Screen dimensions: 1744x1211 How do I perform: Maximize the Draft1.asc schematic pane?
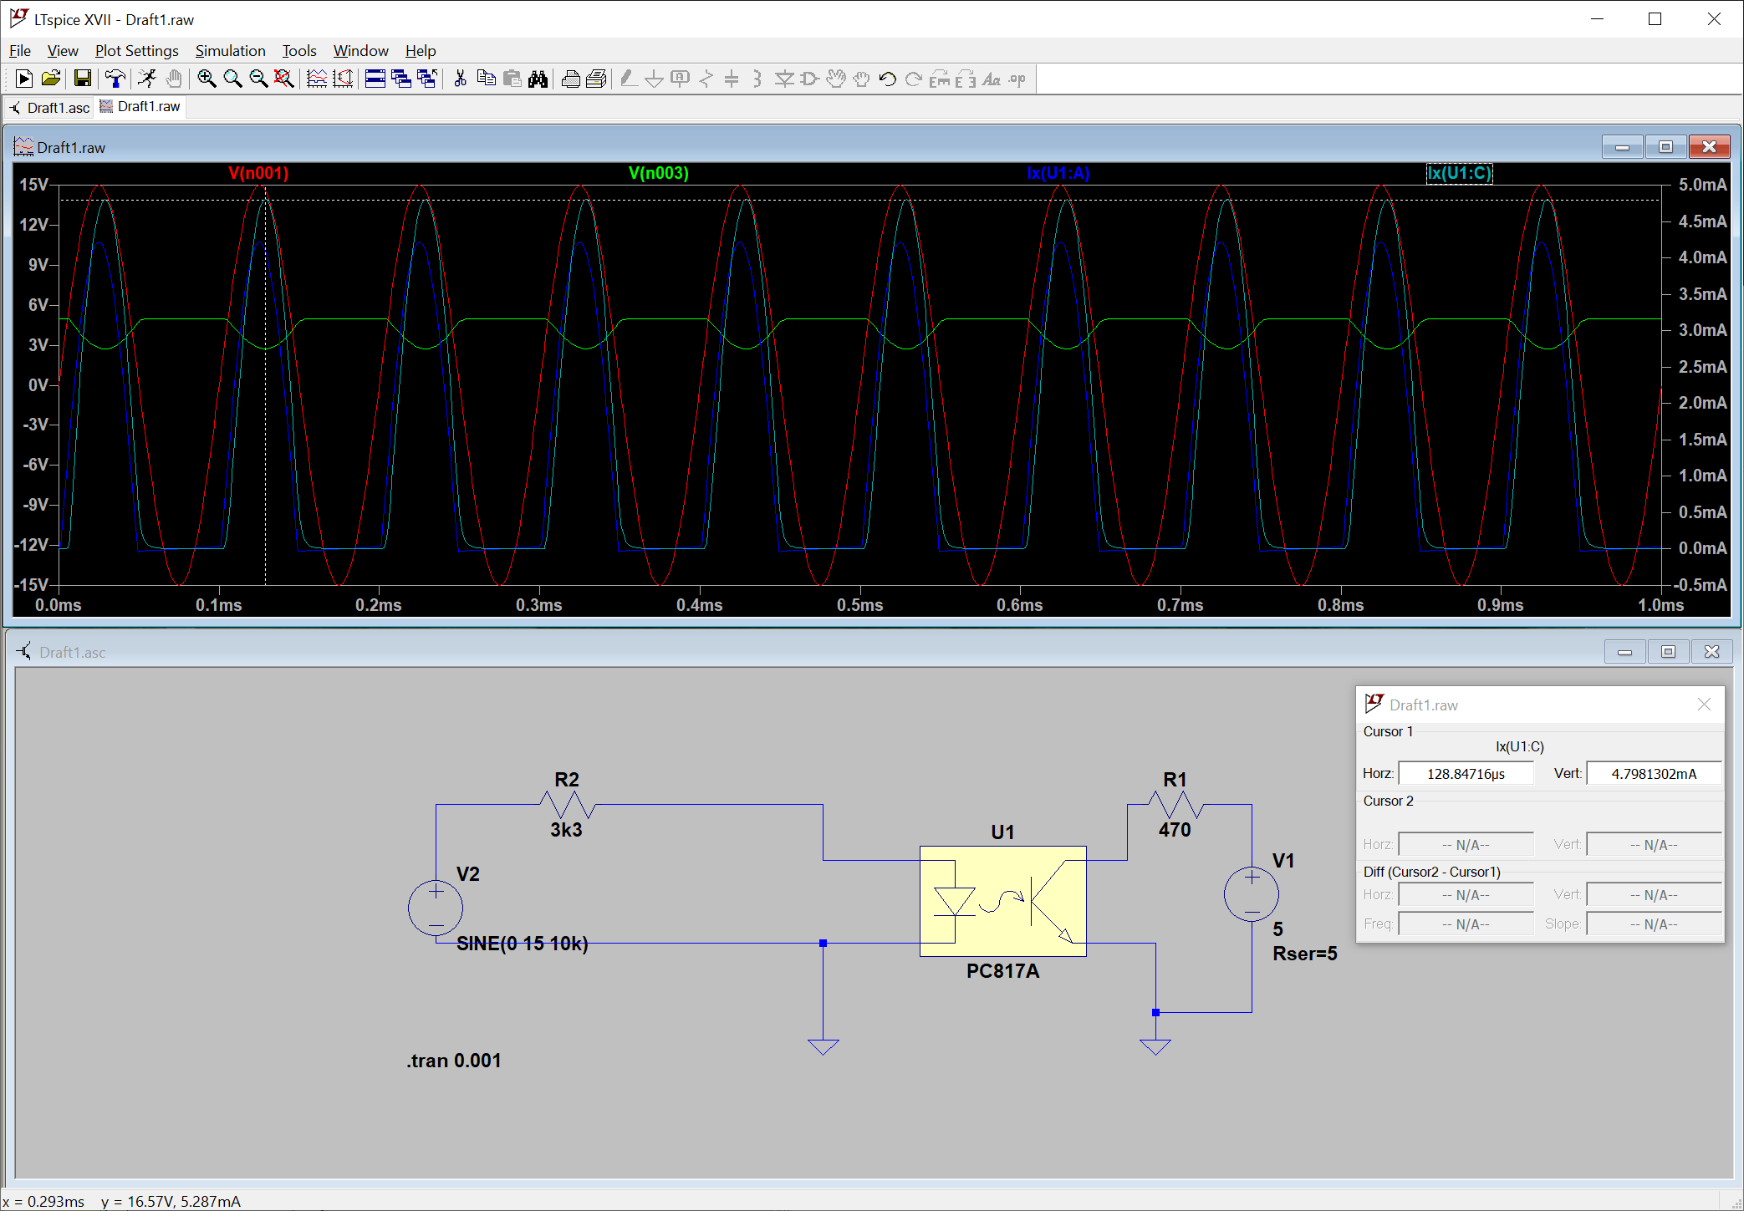[x=1668, y=652]
